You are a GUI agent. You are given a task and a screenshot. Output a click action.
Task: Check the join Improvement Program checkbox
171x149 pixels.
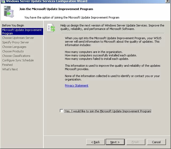61,111
